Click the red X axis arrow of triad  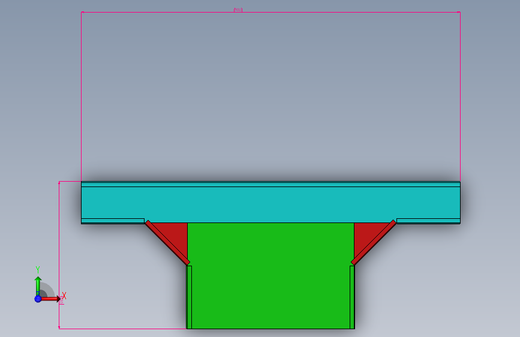[x=51, y=299]
